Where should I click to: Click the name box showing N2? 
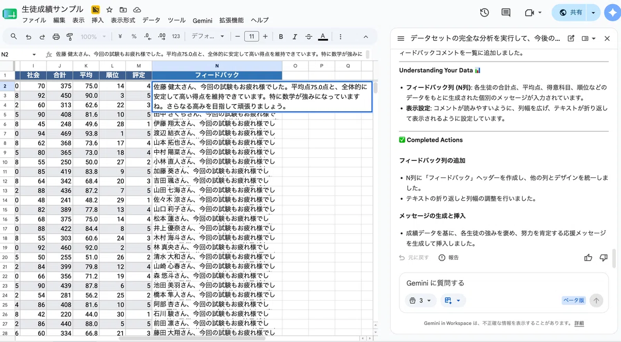(14, 54)
